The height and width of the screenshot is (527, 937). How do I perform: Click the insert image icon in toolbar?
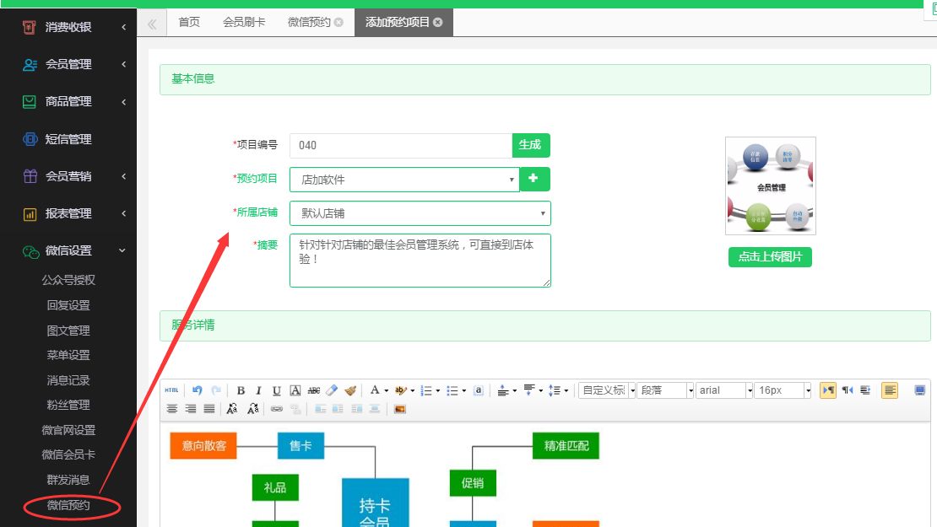coord(399,410)
